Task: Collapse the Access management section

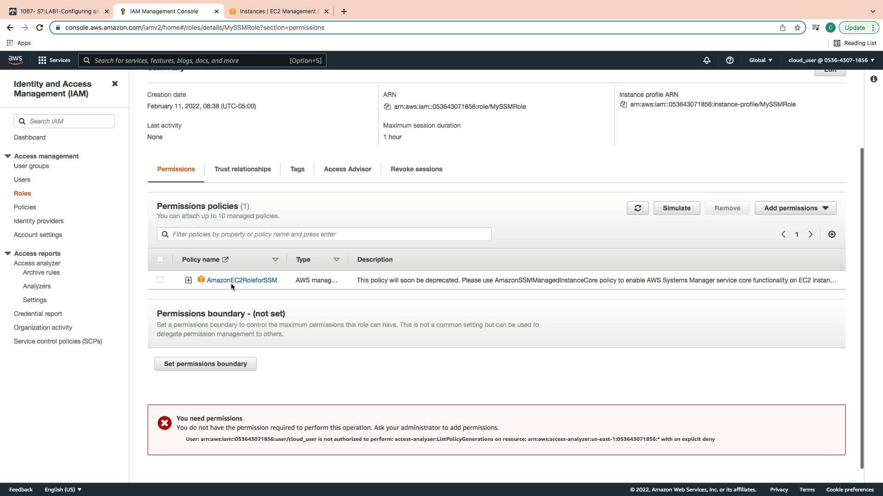Action: (x=8, y=156)
